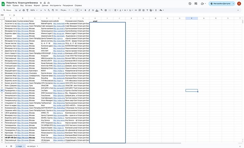
Task: Click the move-to-folder icon by the title
Action: click(45, 3)
